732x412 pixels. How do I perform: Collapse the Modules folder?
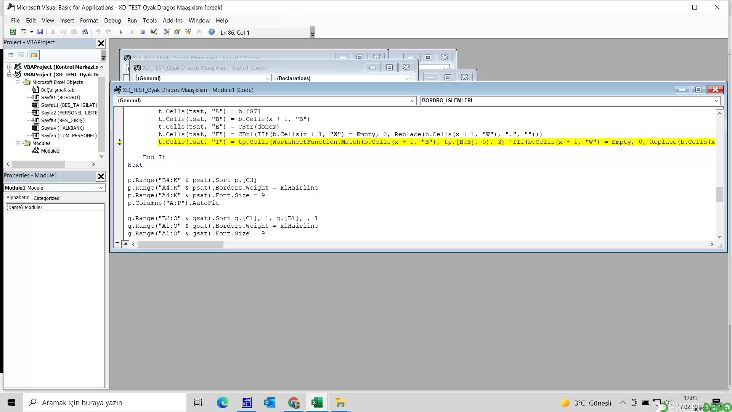click(x=18, y=143)
